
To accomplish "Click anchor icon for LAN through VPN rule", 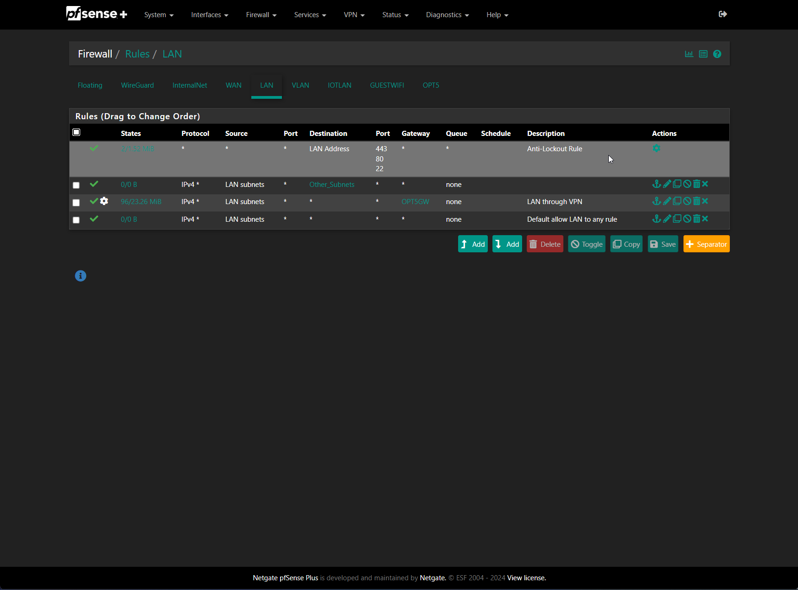I will click(x=657, y=201).
